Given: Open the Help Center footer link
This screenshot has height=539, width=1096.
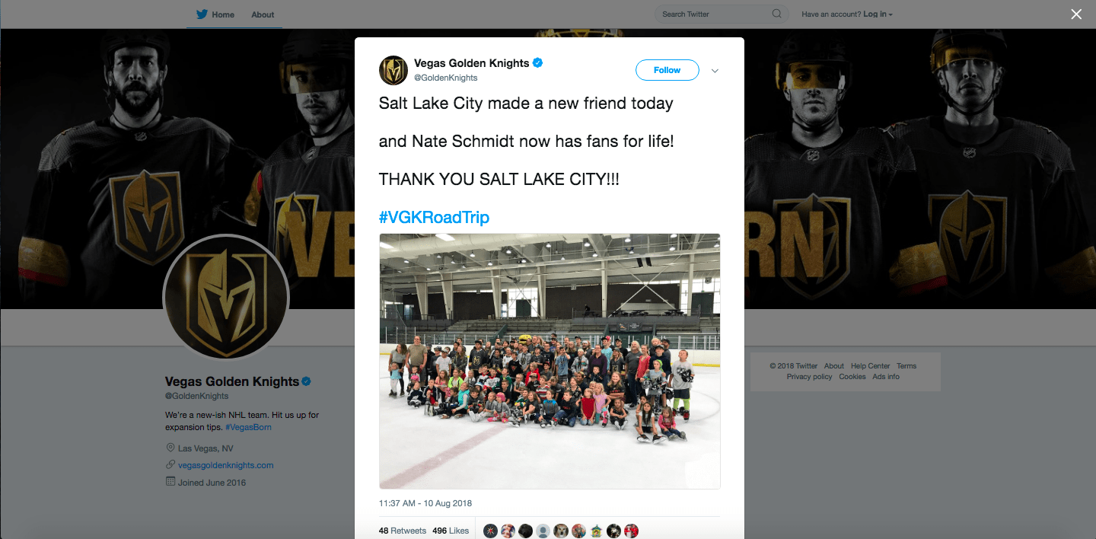Looking at the screenshot, I should (870, 366).
